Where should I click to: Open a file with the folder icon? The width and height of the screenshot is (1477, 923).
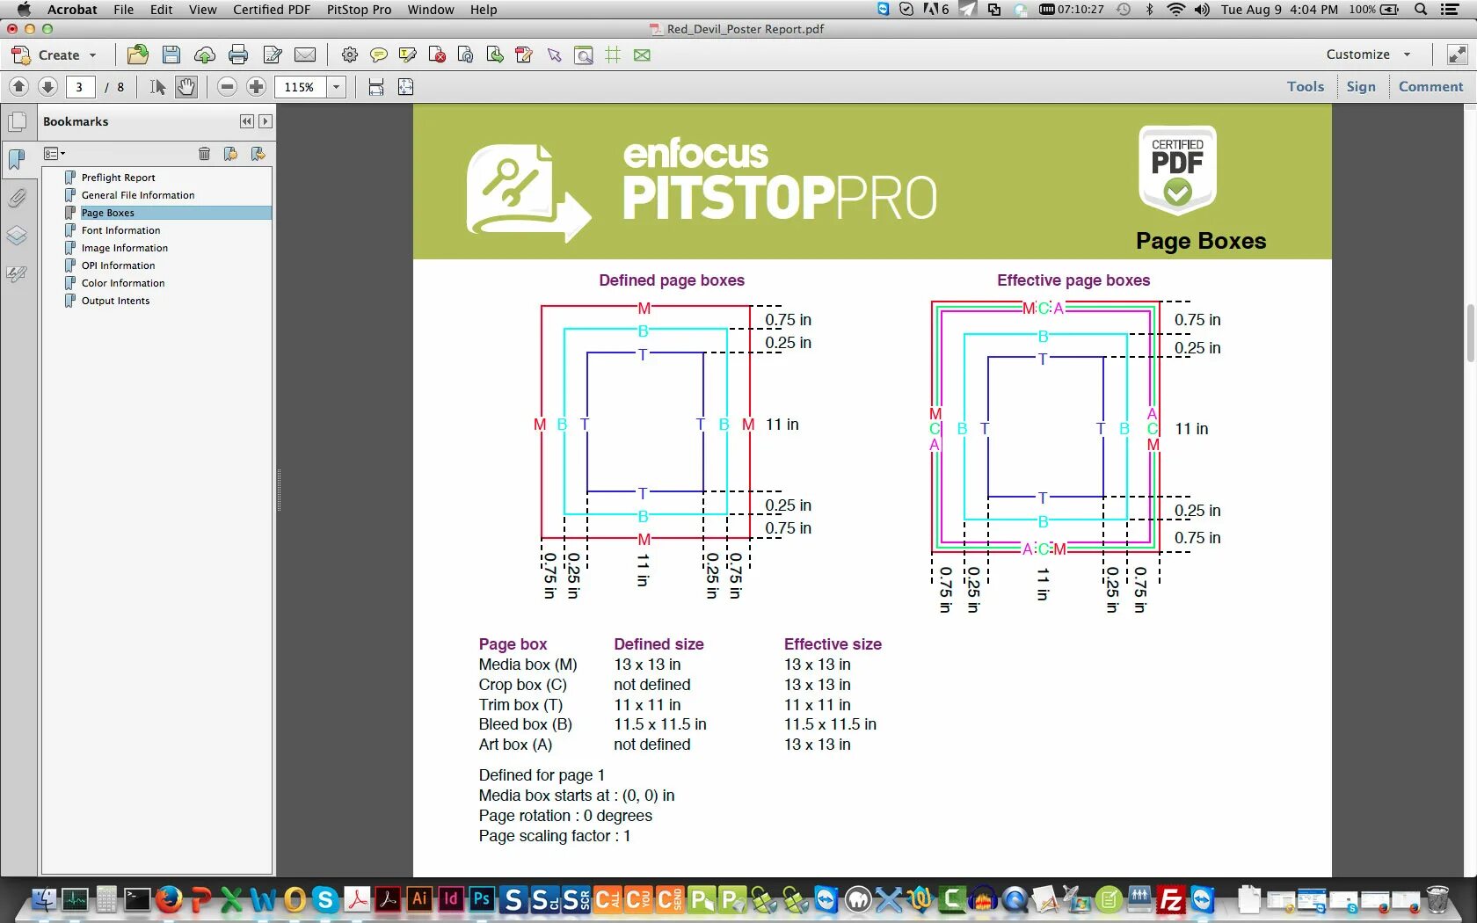pos(138,55)
